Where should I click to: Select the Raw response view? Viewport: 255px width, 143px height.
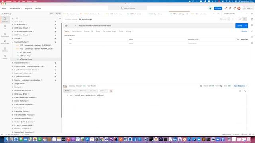click(x=75, y=91)
